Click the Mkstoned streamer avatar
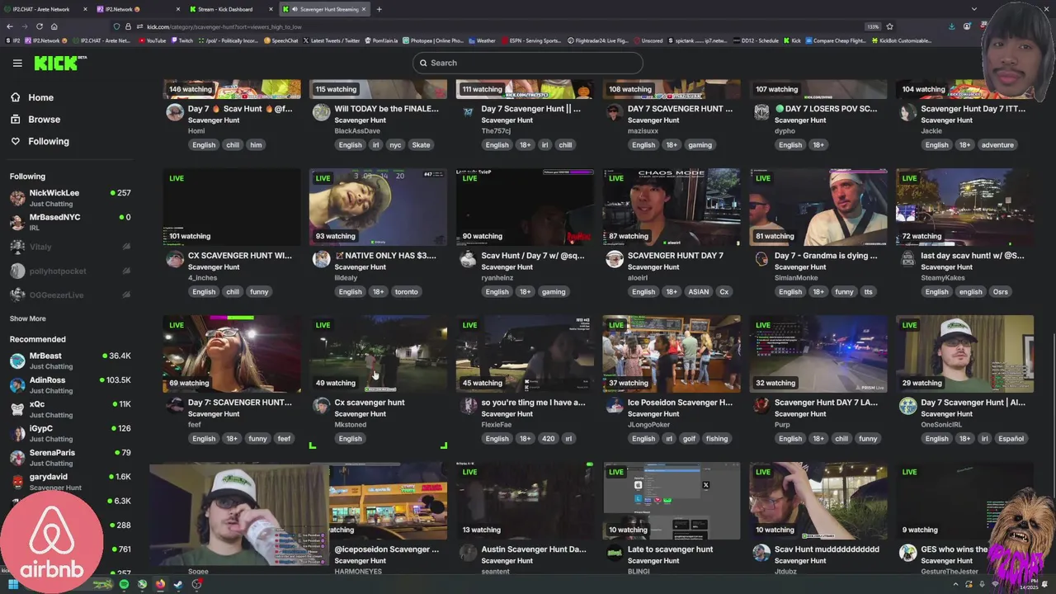 click(x=321, y=406)
